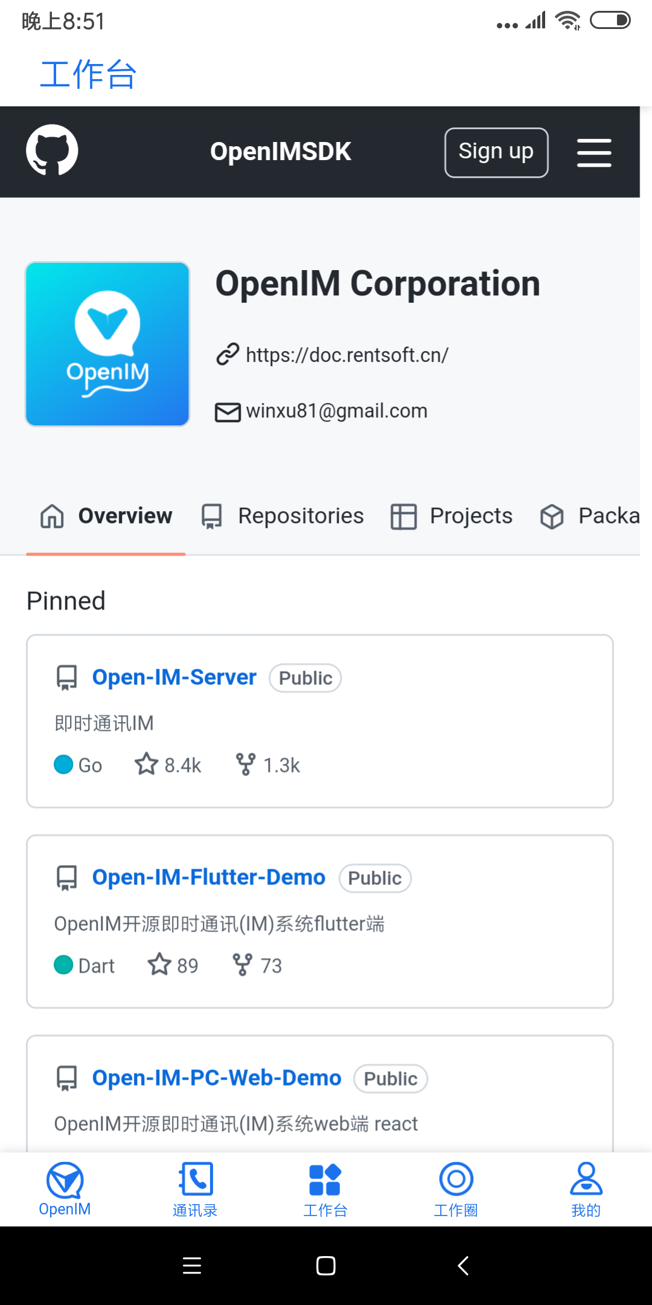Open the 工作圈 moments tab
The height and width of the screenshot is (1305, 652).
[456, 1190]
